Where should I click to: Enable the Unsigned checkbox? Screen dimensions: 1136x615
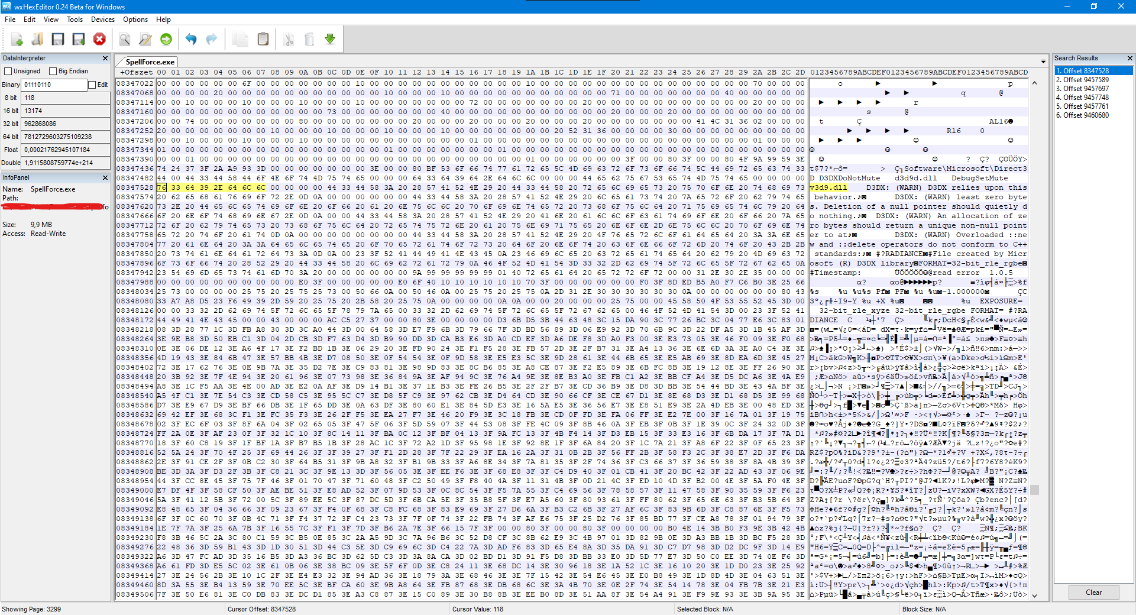[8, 71]
